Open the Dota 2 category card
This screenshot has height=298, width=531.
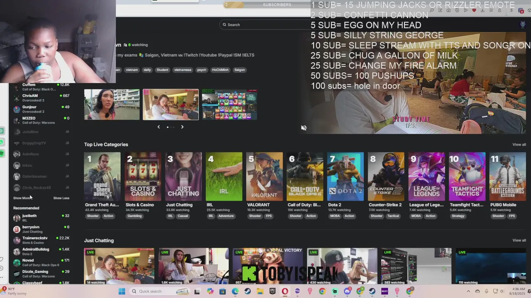pyautogui.click(x=346, y=177)
